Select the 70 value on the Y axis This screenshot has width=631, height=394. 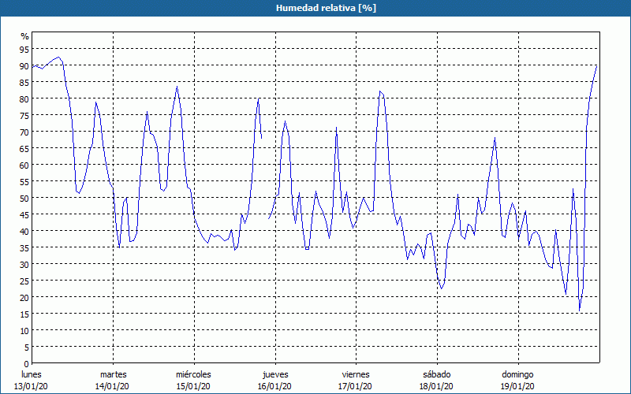click(x=24, y=132)
